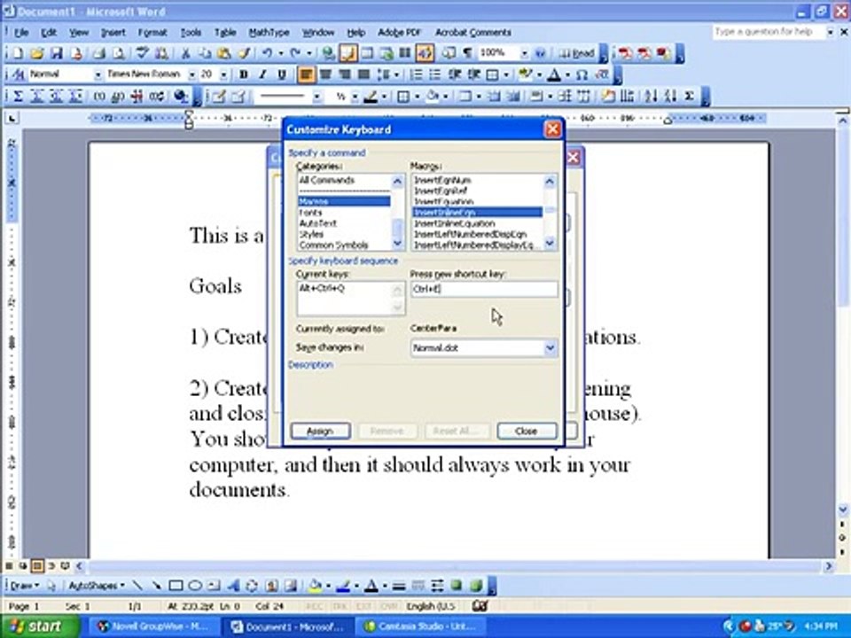Click the Insert WordArt icon
This screenshot has width=851, height=638.
233,586
